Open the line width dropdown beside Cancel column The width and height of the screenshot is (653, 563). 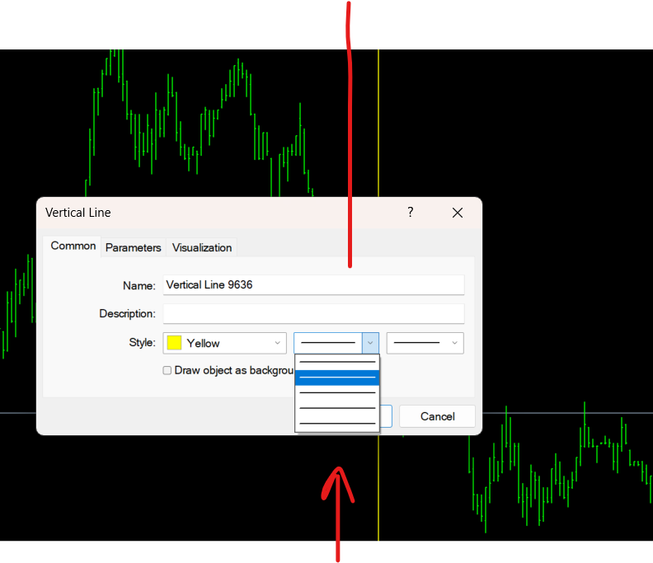(425, 343)
